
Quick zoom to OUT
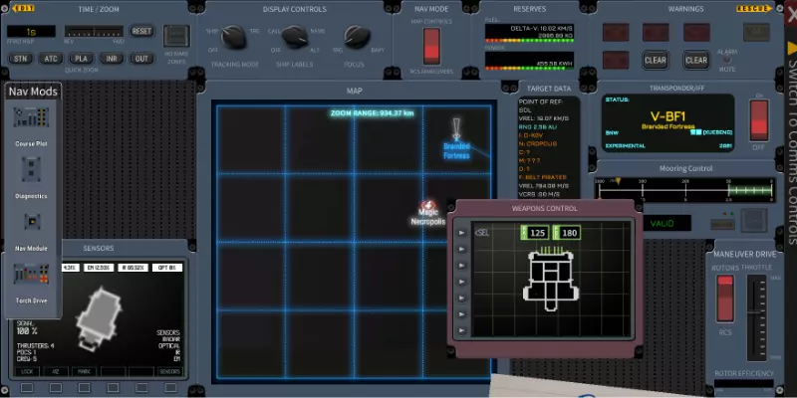[141, 59]
